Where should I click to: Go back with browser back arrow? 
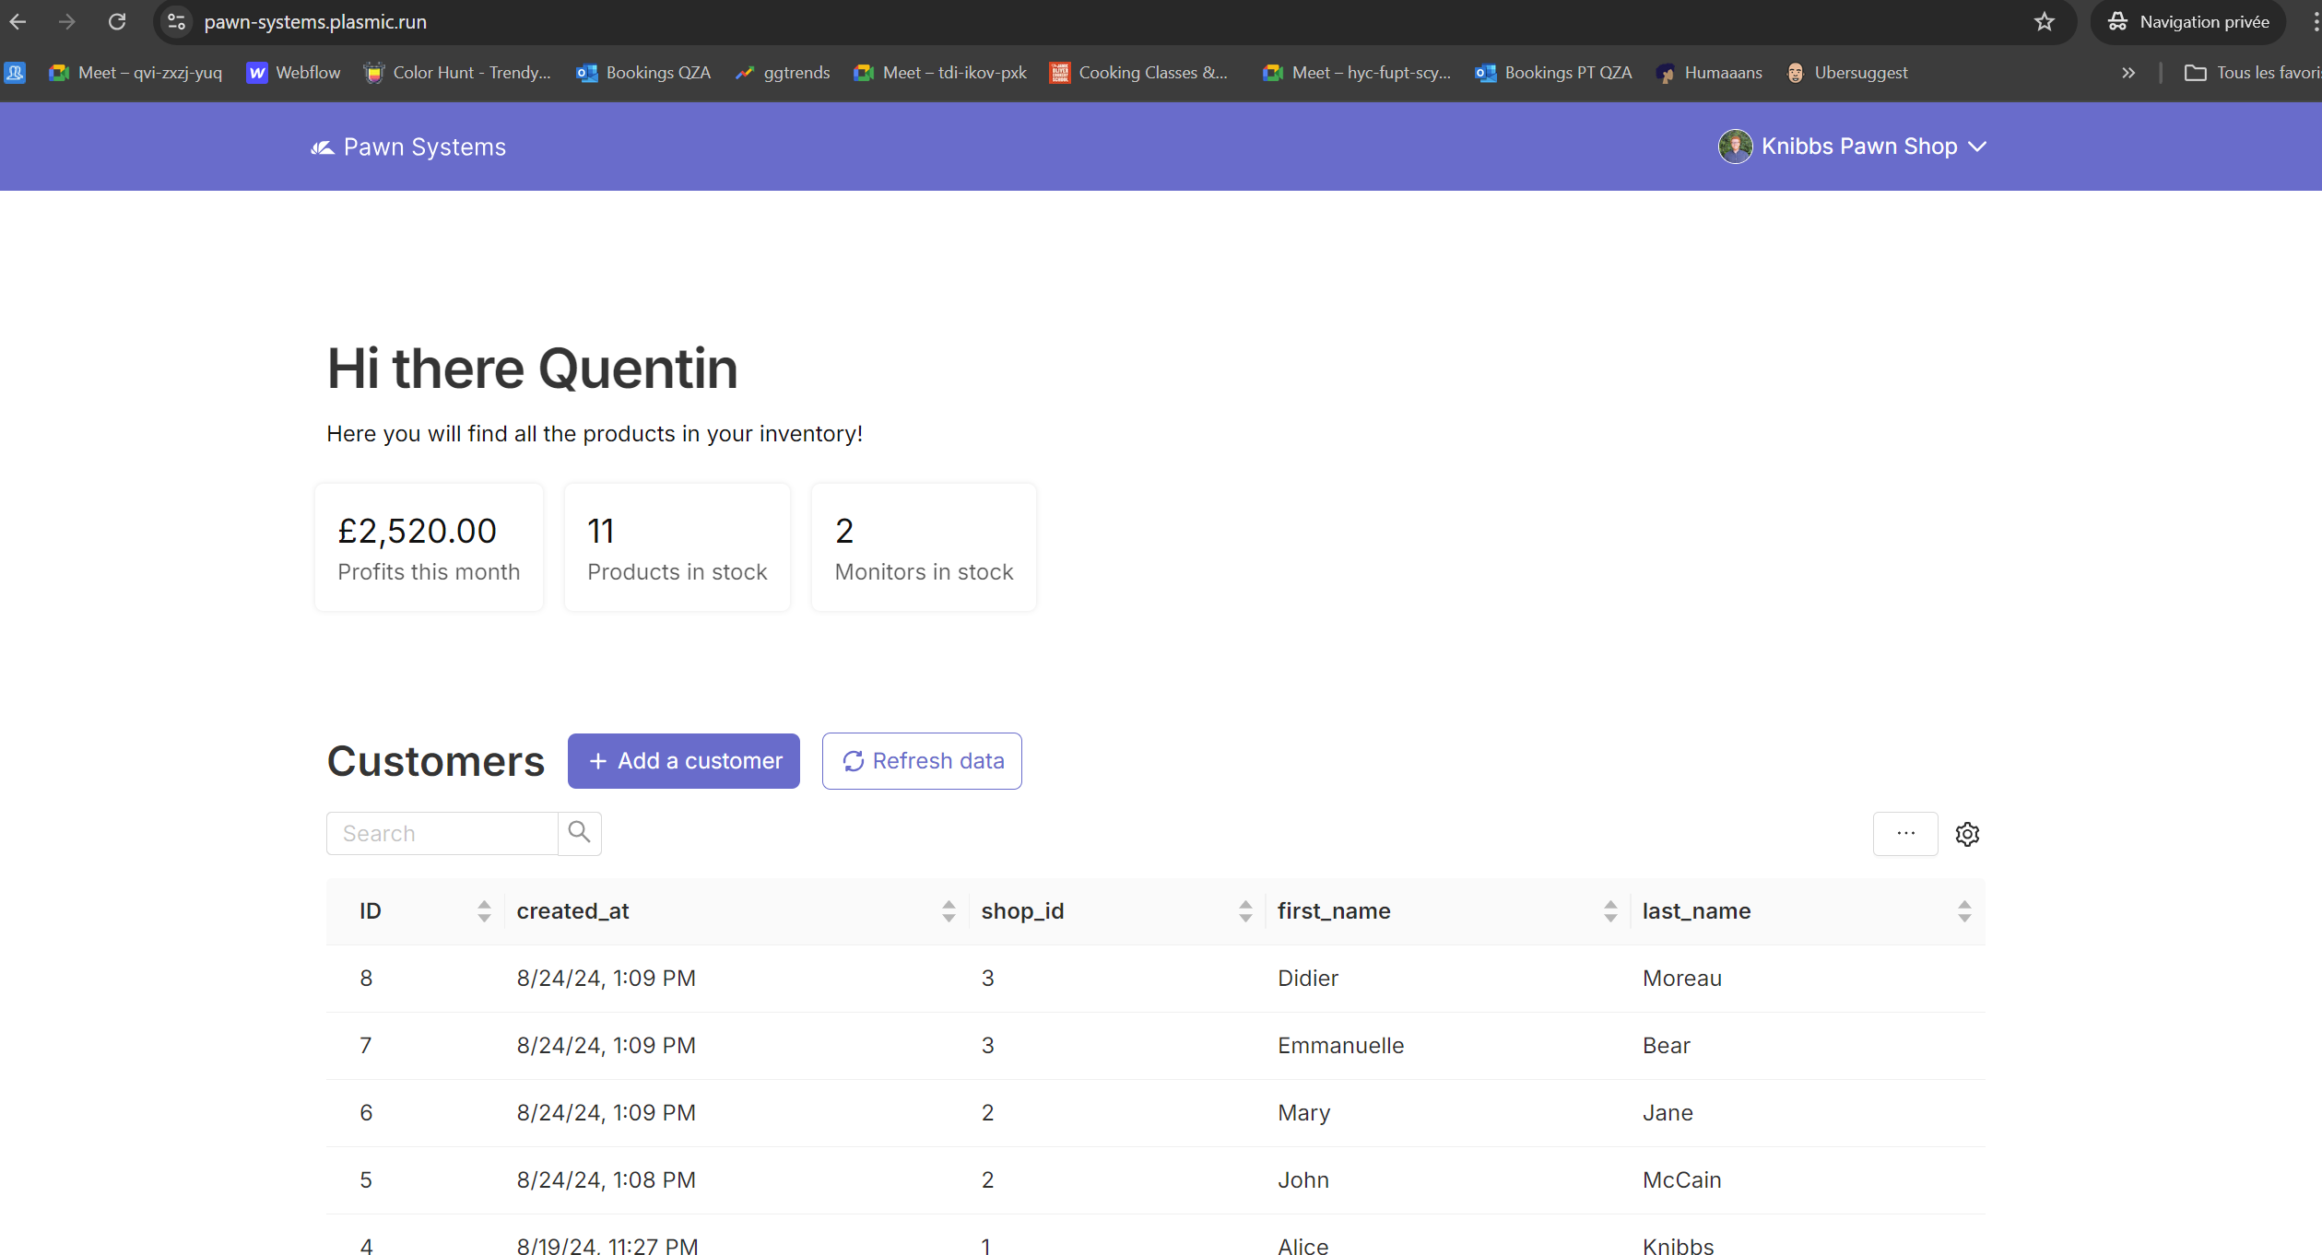pos(18,22)
